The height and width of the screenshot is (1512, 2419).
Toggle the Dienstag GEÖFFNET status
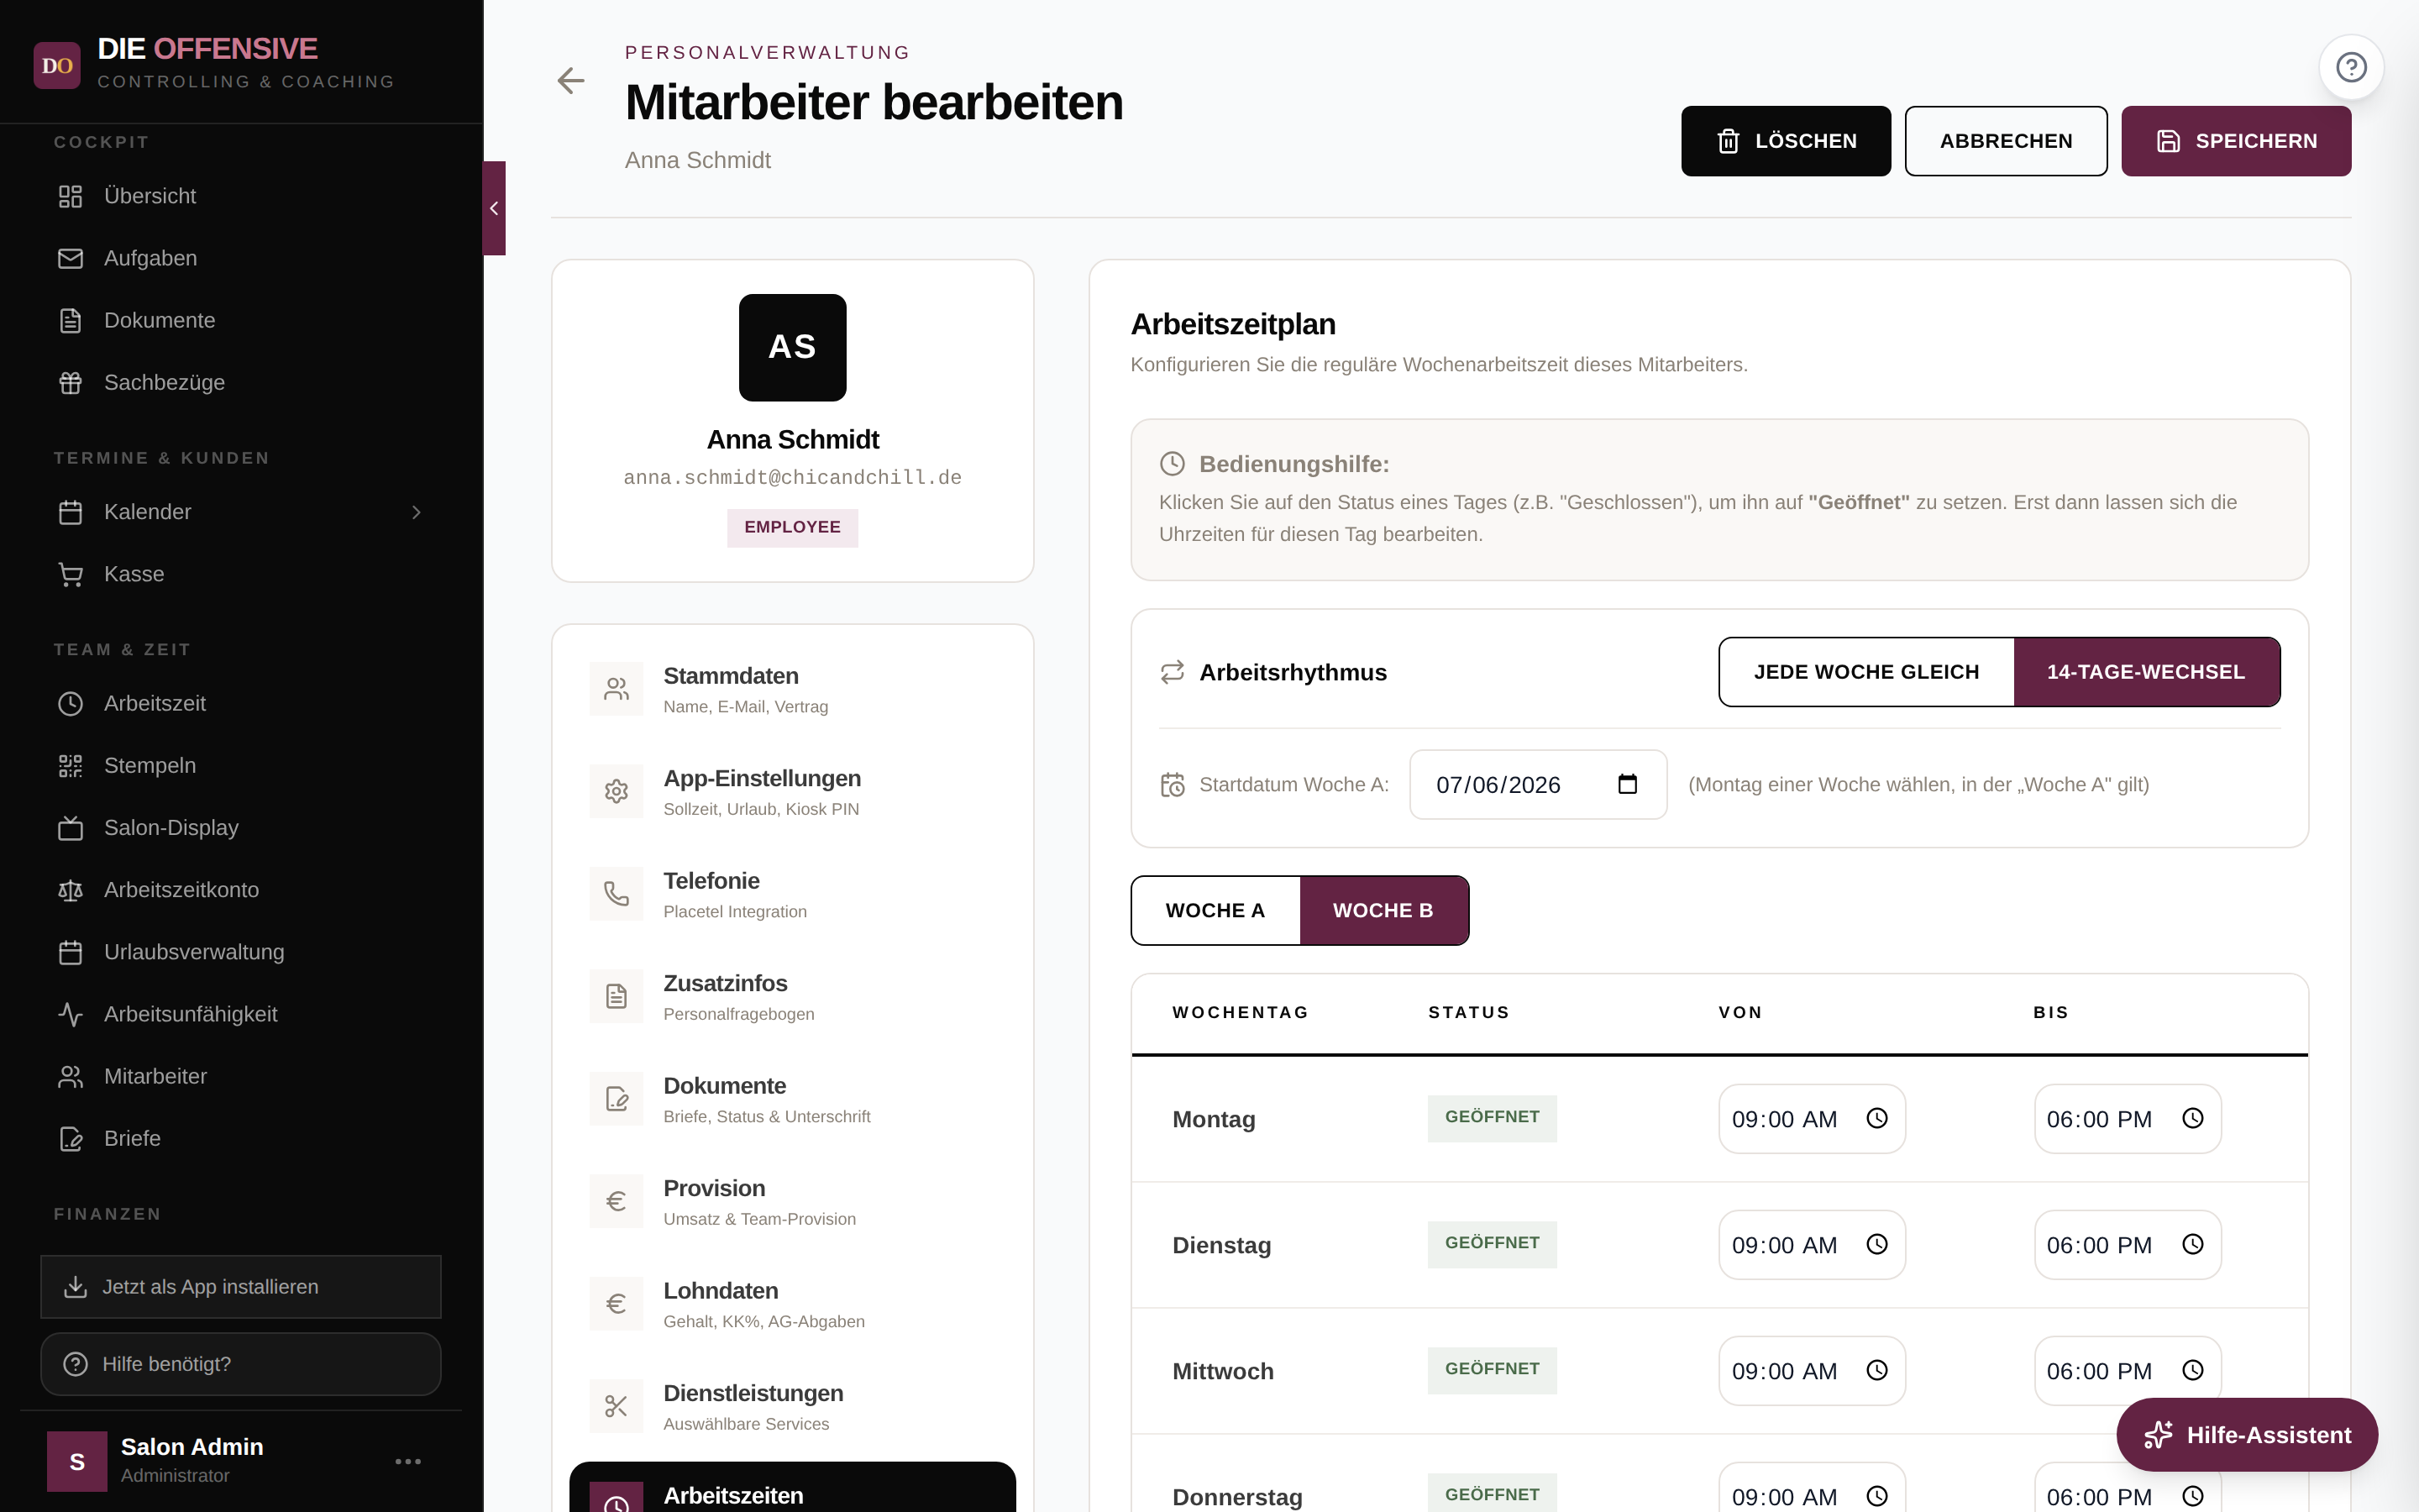1492,1244
